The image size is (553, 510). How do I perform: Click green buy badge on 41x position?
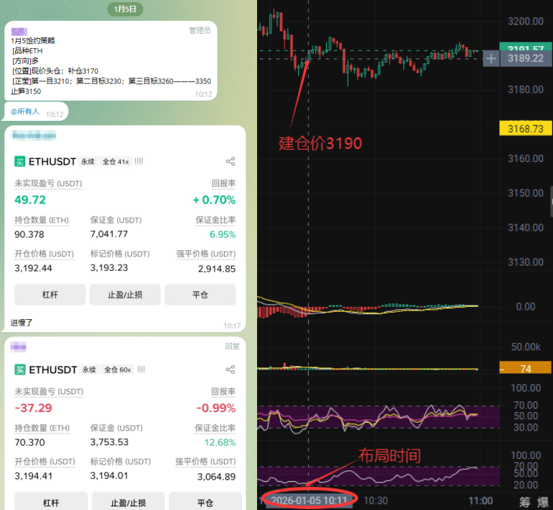[19, 161]
